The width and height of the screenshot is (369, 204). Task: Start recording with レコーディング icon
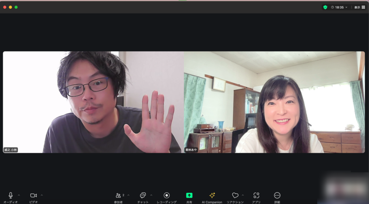tap(167, 196)
